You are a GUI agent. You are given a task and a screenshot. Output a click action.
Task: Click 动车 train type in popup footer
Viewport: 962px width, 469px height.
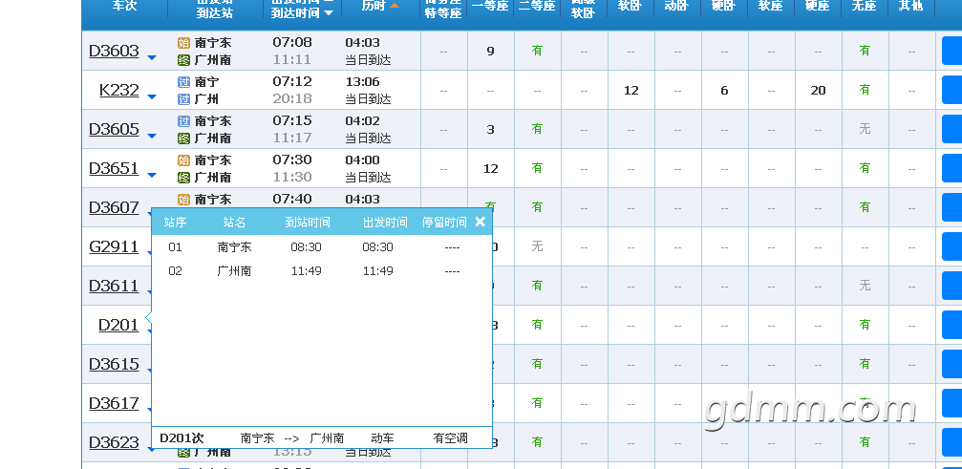tap(383, 438)
